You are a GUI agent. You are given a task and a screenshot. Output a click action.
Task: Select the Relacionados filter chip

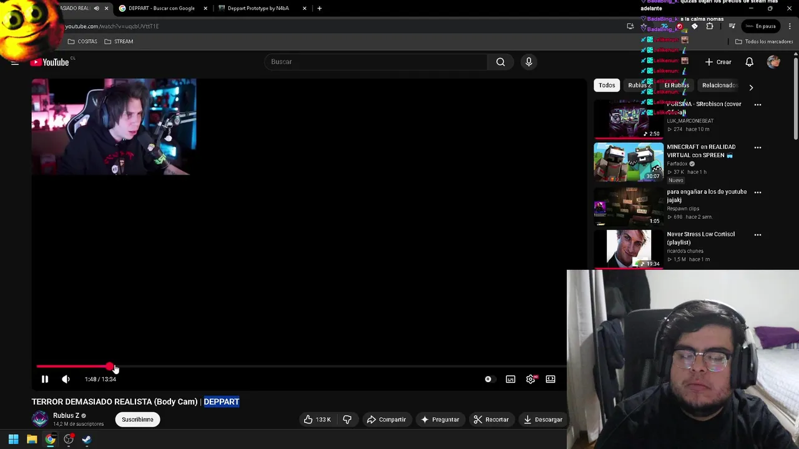pyautogui.click(x=719, y=85)
